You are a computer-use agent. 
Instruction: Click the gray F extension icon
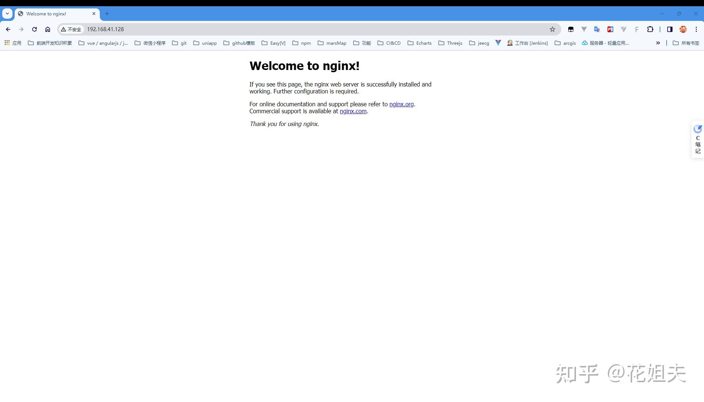[637, 29]
